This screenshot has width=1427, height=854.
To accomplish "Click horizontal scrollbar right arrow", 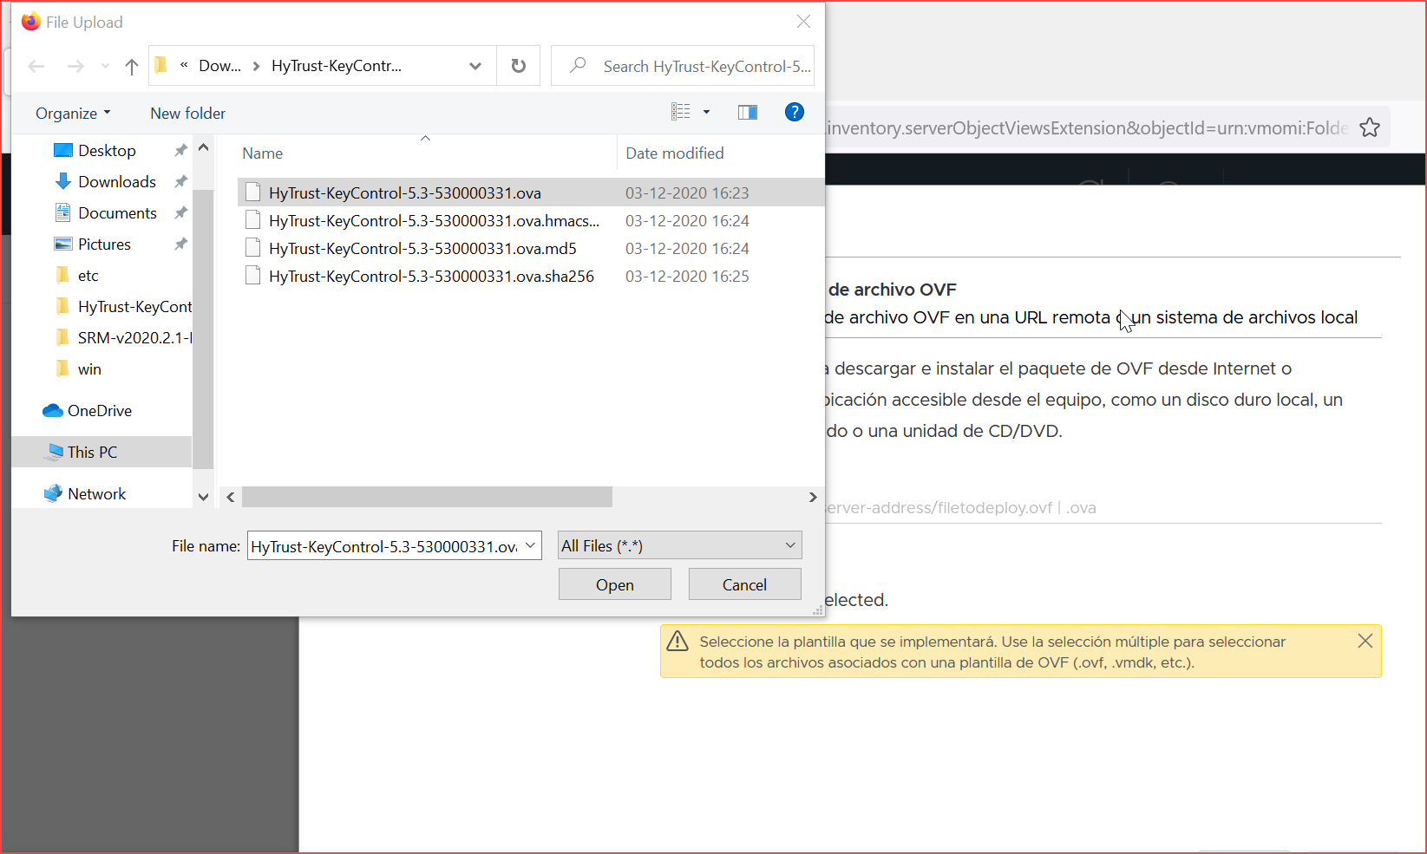I will click(813, 497).
